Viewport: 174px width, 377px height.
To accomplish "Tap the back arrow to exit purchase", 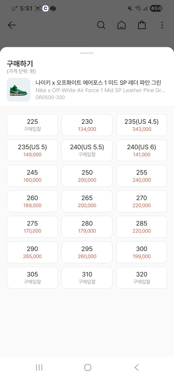I will pyautogui.click(x=12, y=25).
